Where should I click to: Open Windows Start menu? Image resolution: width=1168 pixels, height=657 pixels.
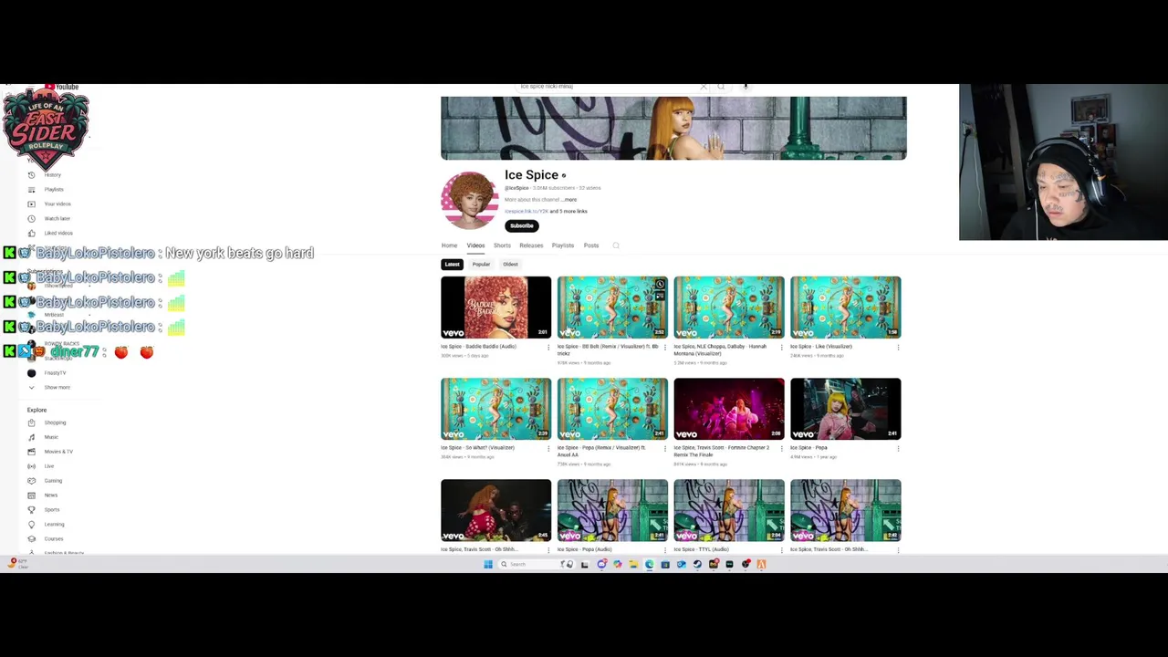[x=488, y=564]
